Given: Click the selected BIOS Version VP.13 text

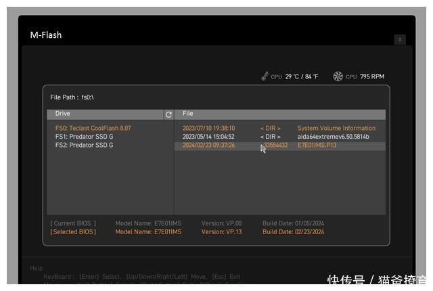Looking at the screenshot, I should 221,232.
